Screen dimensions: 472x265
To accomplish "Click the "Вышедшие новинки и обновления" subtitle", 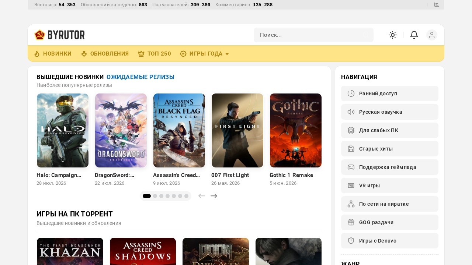I will click(79, 223).
